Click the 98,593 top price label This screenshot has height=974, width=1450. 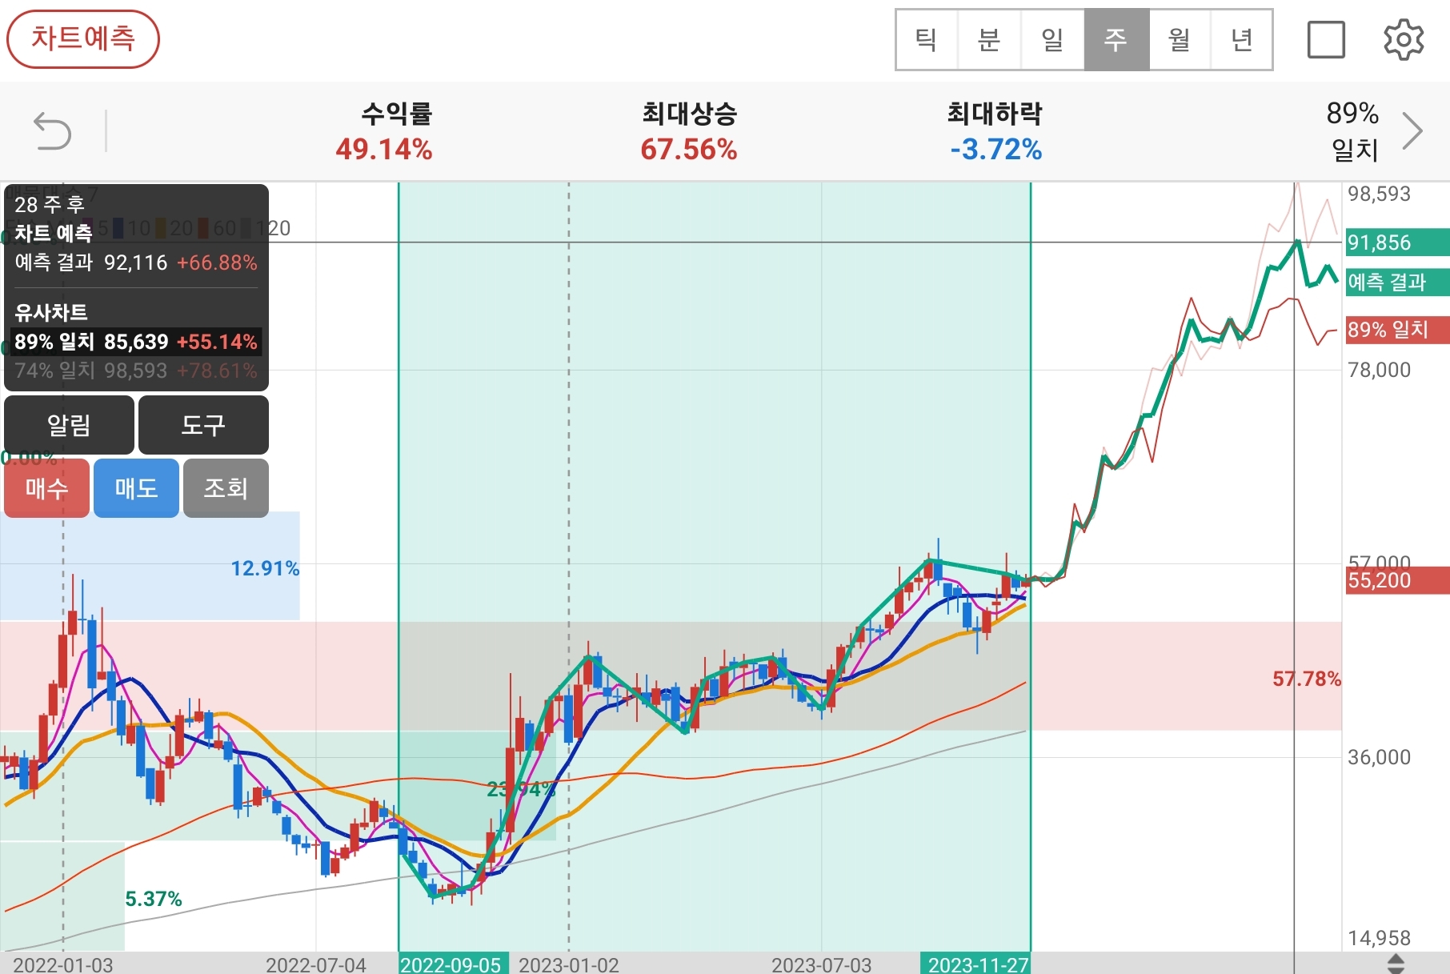tap(1379, 194)
